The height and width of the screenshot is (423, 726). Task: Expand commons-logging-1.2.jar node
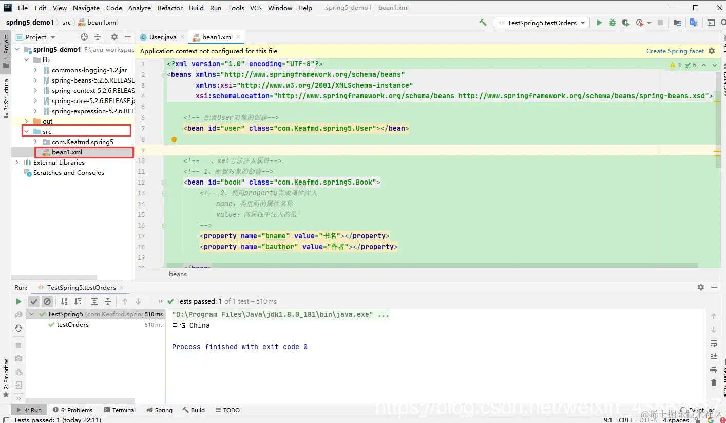[36, 70]
